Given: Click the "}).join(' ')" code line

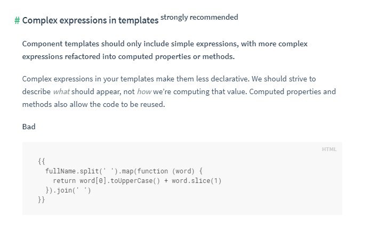Looking at the screenshot, I should (68, 190).
